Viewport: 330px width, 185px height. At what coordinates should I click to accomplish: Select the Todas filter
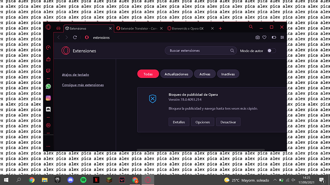(x=148, y=74)
